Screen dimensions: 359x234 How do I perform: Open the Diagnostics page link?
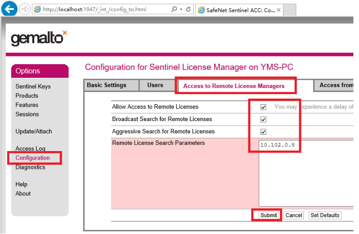30,167
